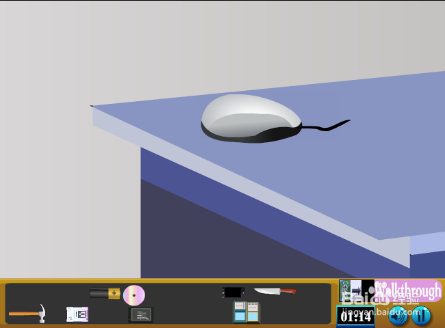Viewport: 445px width, 328px height.
Task: Click the mouse cable on the desk
Action: click(326, 126)
